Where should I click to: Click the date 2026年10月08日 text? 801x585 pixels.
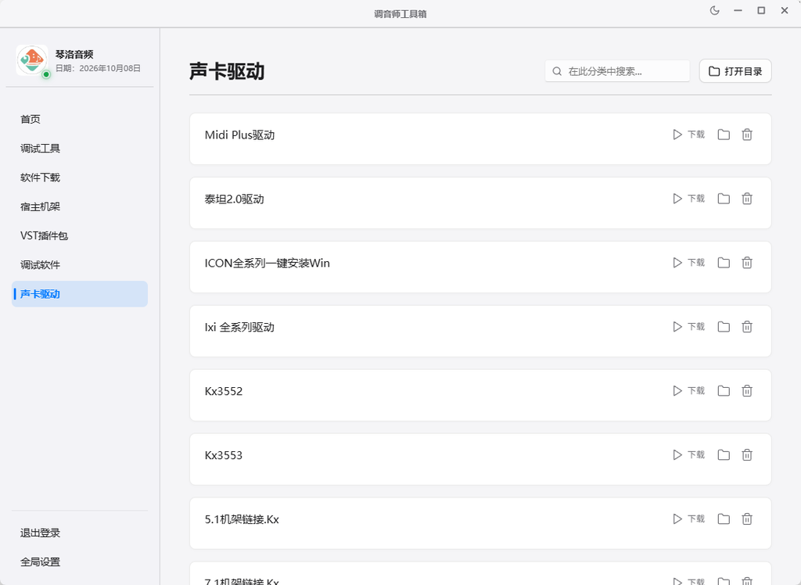[110, 68]
